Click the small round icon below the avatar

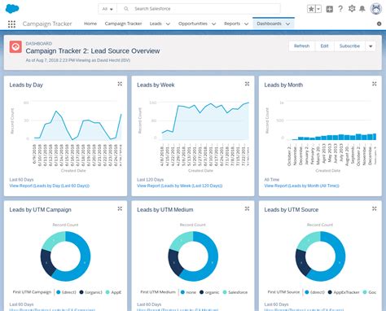tap(379, 24)
